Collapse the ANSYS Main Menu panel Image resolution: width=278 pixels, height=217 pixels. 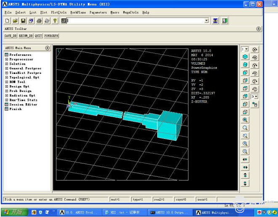click(x=48, y=48)
